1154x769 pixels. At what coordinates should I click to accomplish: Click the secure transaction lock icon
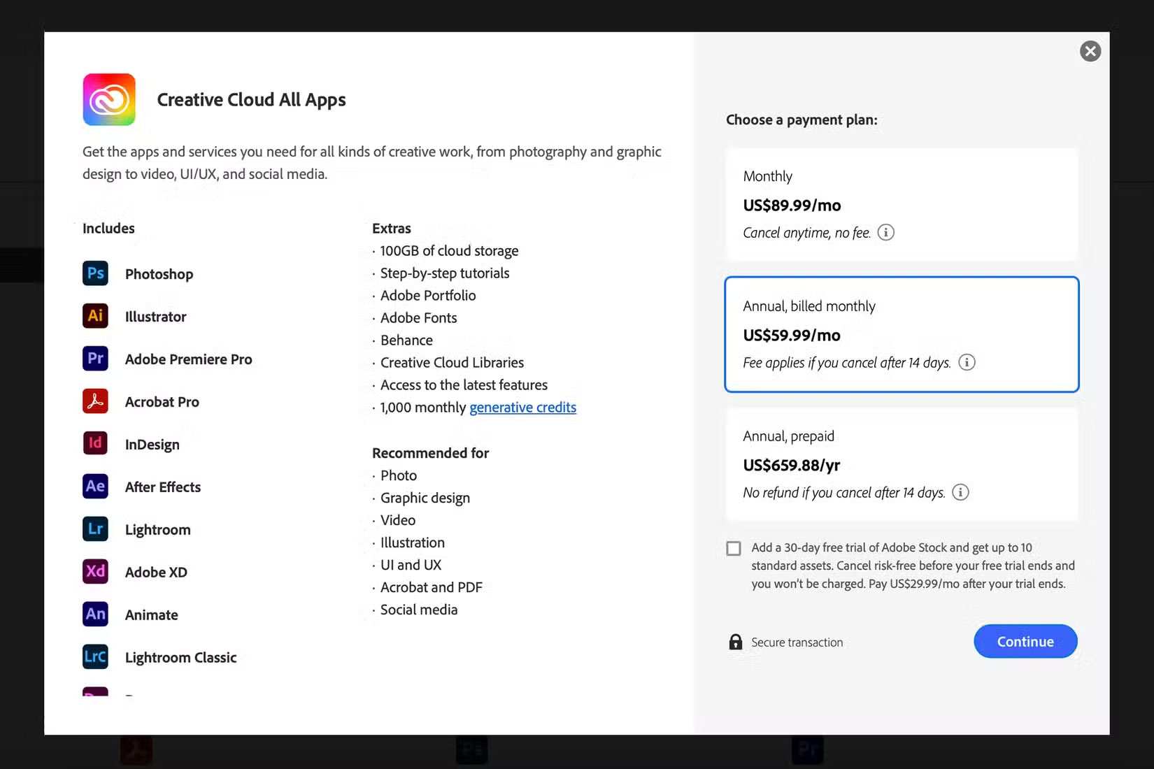point(735,641)
